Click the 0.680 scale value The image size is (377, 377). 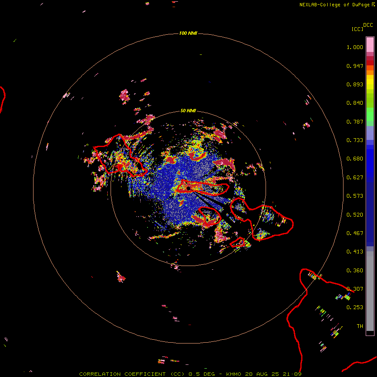[x=355, y=159]
